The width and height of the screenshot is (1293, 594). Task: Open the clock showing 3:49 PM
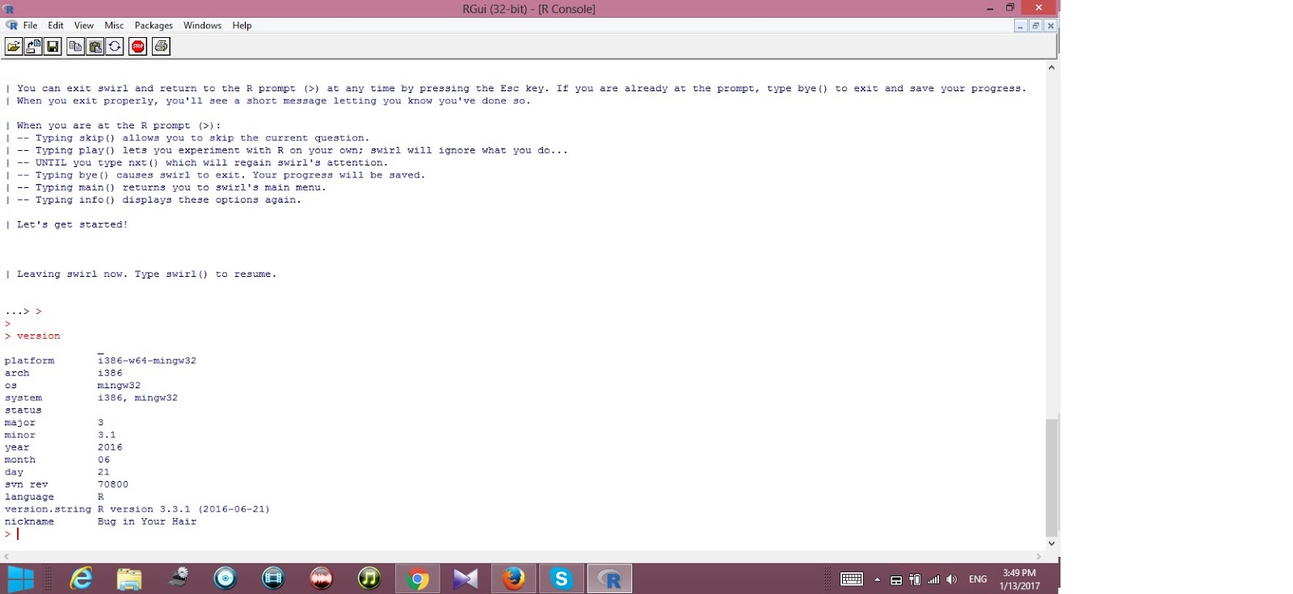[1019, 579]
